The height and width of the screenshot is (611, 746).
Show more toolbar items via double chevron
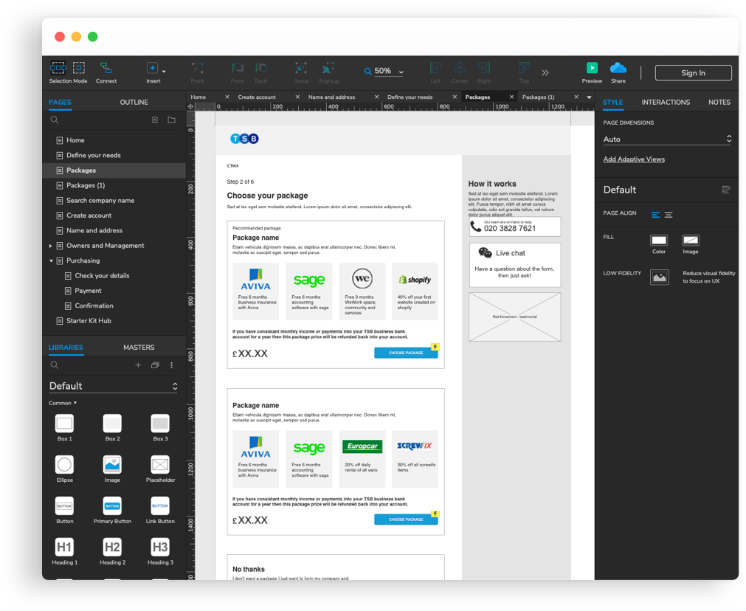(545, 72)
